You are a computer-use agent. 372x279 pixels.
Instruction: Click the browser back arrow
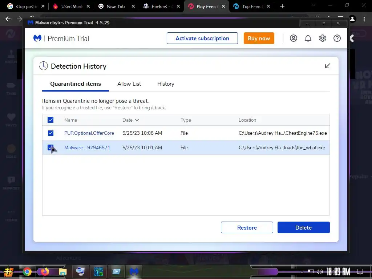click(x=8, y=19)
